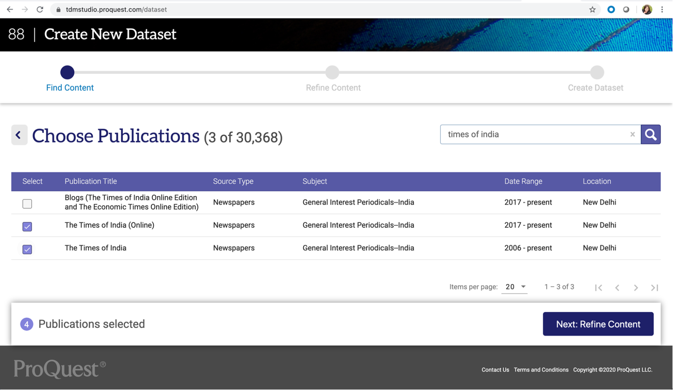
Task: Go to previous page of results
Action: [x=617, y=287]
